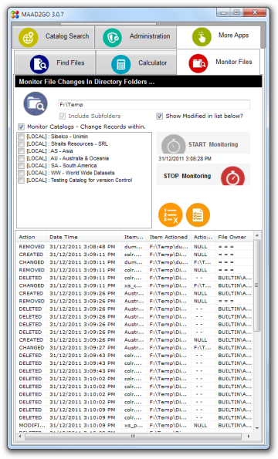Check Testing Catalog for version Control
Screen dimensions: 278x459
tap(21, 181)
